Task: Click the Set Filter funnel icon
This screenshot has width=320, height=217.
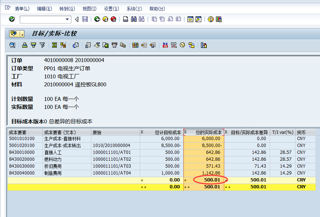Action: click(42, 45)
